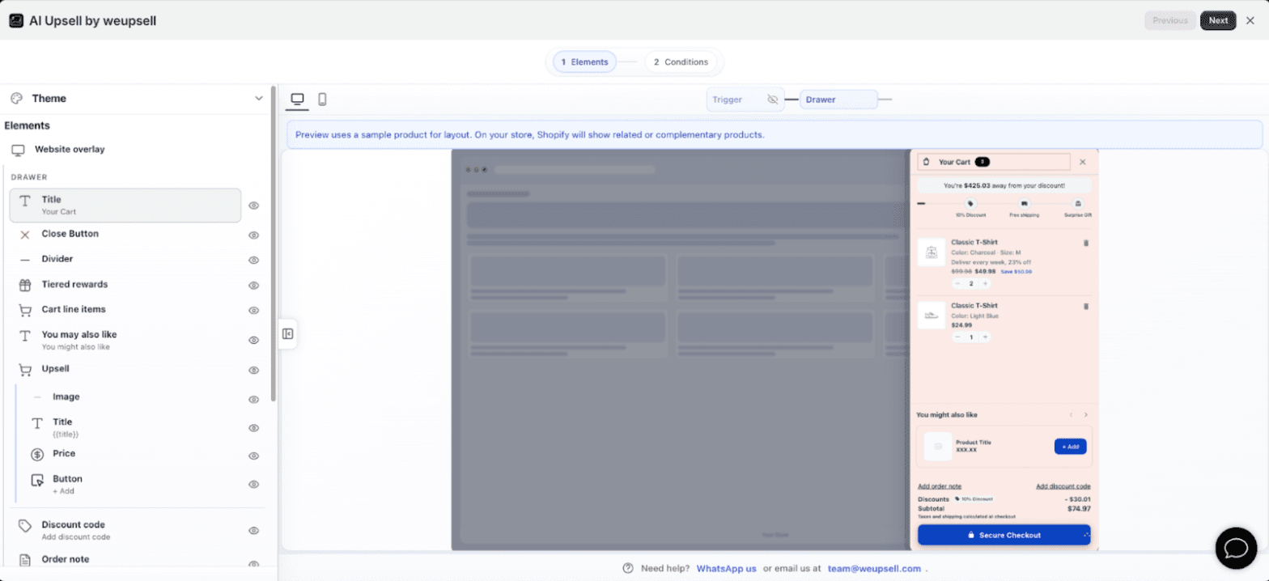Click the Cart line items cart icon

coord(25,310)
